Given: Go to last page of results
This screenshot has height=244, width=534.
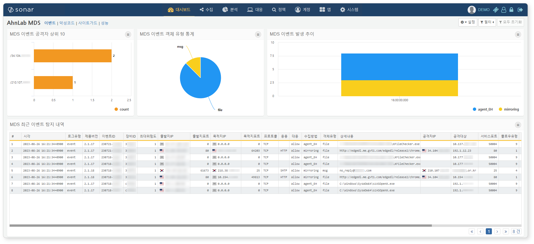Looking at the screenshot, I should pyautogui.click(x=506, y=231).
